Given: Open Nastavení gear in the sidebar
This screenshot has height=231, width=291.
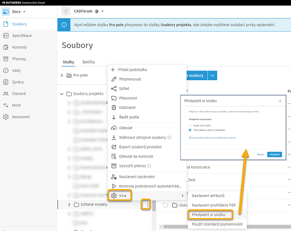Looking at the screenshot, I should tap(6, 117).
